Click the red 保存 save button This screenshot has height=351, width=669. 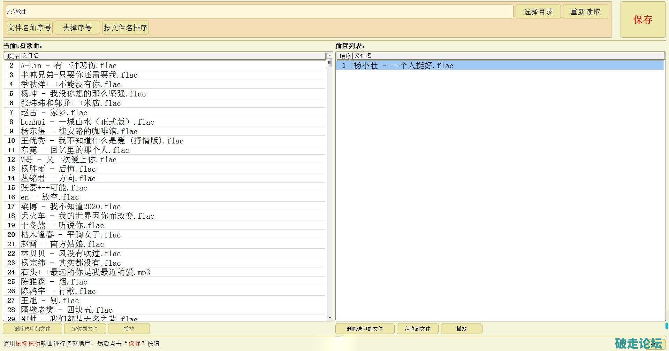click(643, 20)
